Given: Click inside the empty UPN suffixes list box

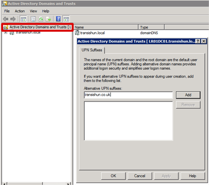Looking at the screenshot, I should (129, 121).
